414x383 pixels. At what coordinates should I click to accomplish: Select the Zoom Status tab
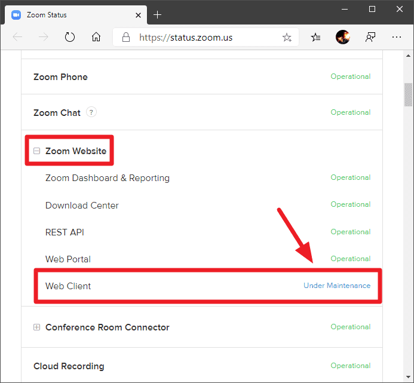(76, 15)
